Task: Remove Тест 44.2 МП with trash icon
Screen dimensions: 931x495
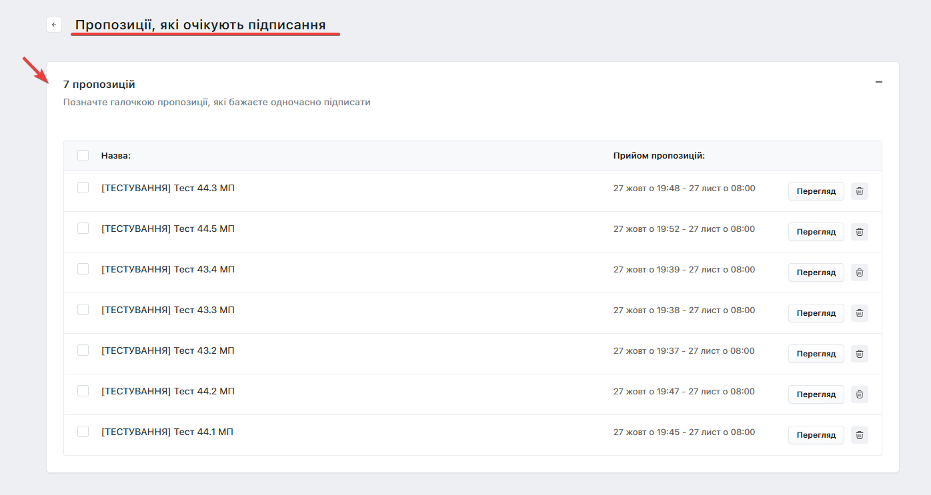Action: pyautogui.click(x=860, y=394)
